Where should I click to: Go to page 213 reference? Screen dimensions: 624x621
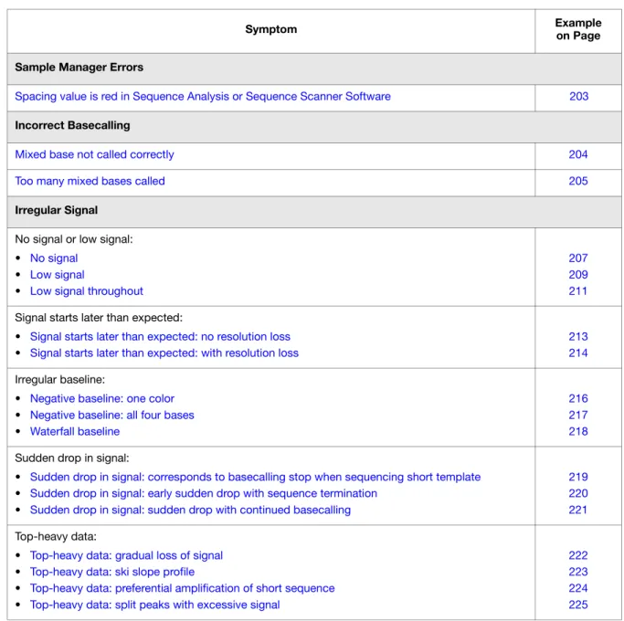[578, 337]
